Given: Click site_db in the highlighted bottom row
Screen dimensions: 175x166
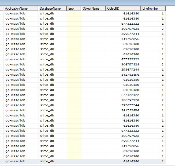Looking at the screenshot, I should [47, 161].
